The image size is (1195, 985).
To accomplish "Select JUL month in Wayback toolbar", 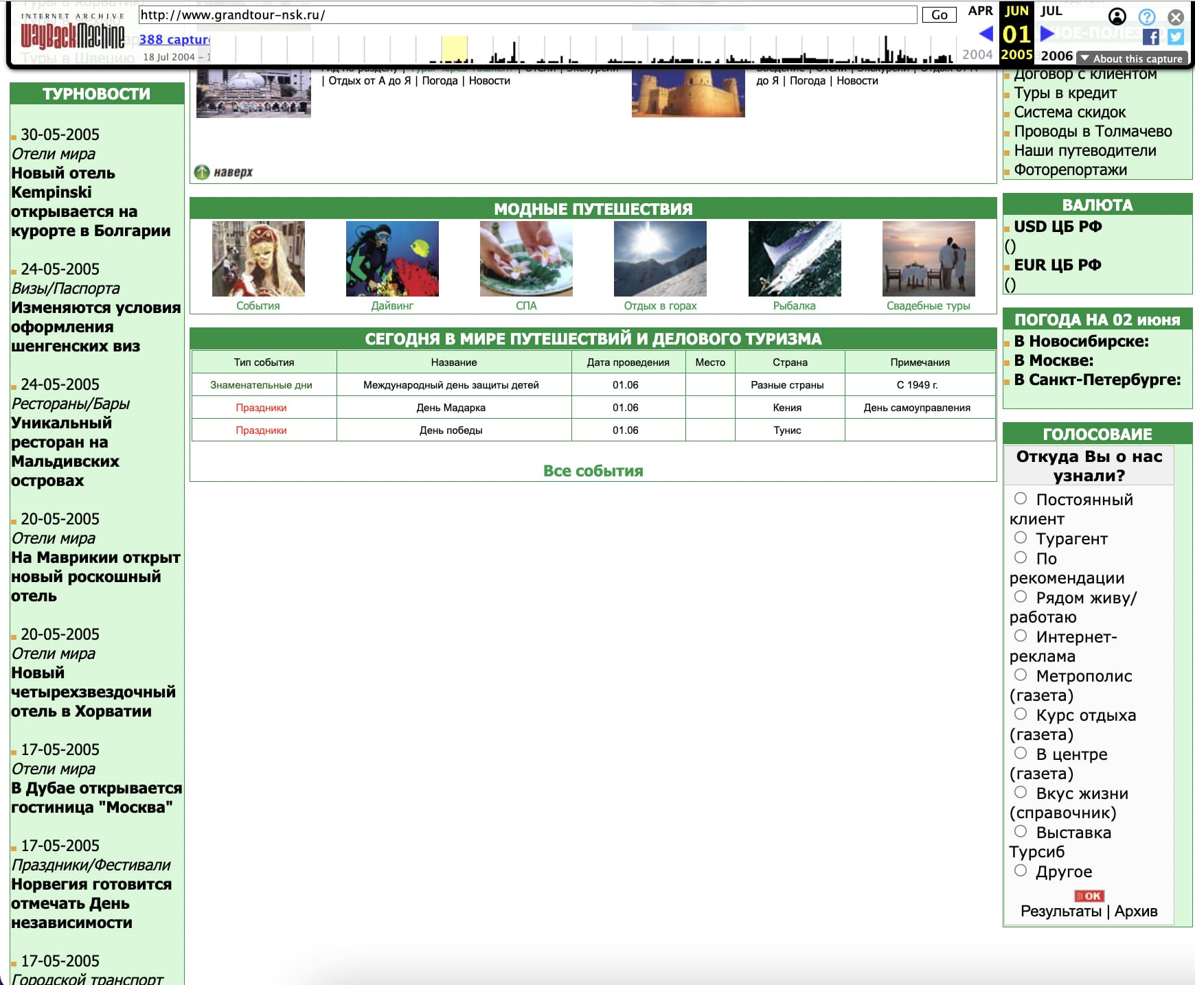I will [1051, 10].
